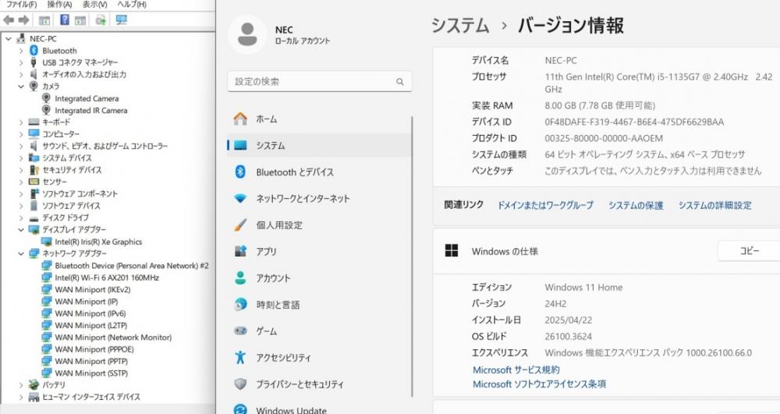Open Windows Update in Settings sidebar
This screenshot has height=414, width=780.
click(319, 409)
